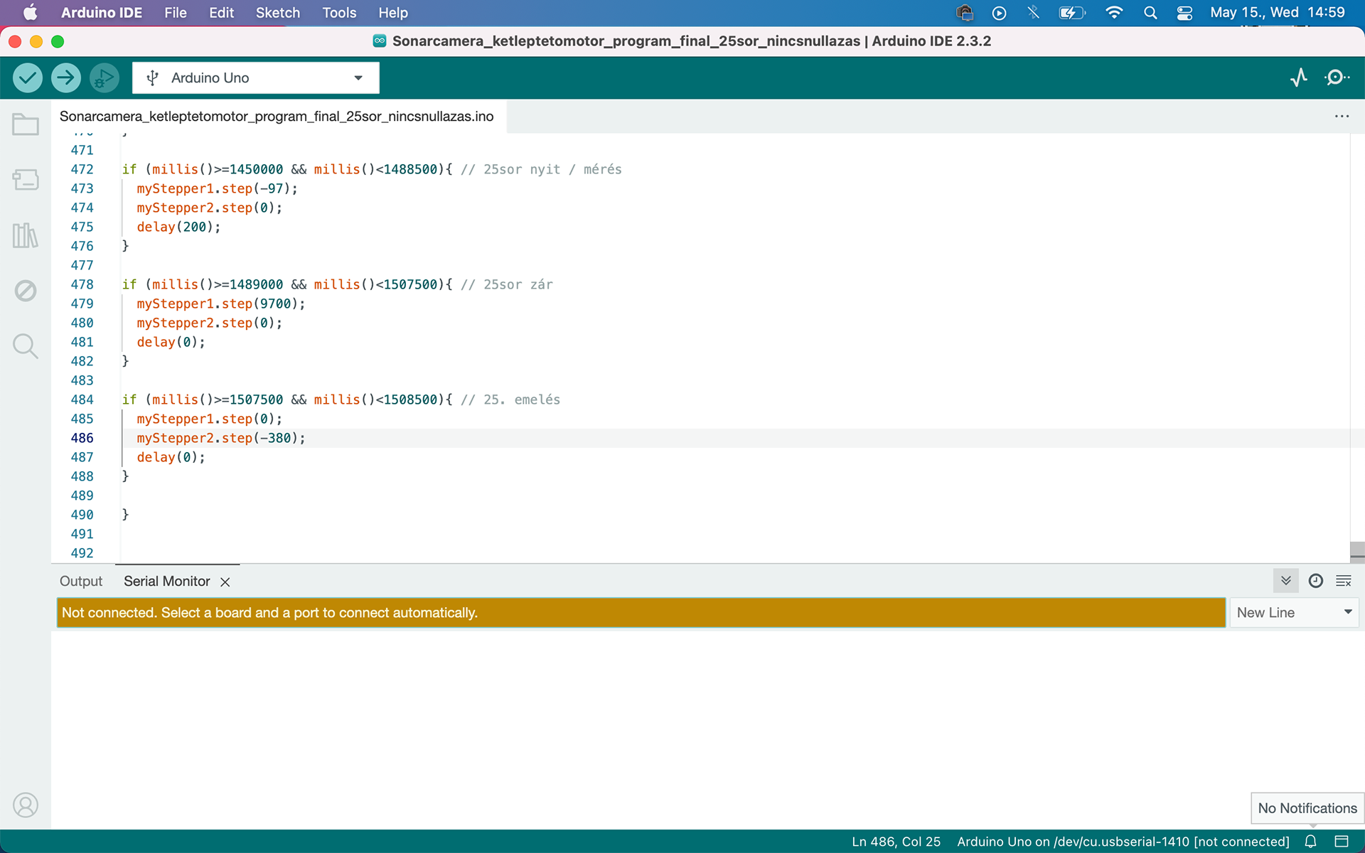Close the Serial Monitor tab
Viewport: 1365px width, 853px height.
225,582
